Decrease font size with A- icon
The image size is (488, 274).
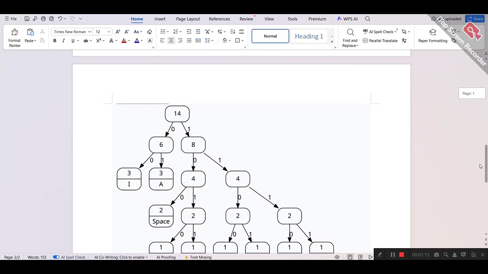(127, 32)
